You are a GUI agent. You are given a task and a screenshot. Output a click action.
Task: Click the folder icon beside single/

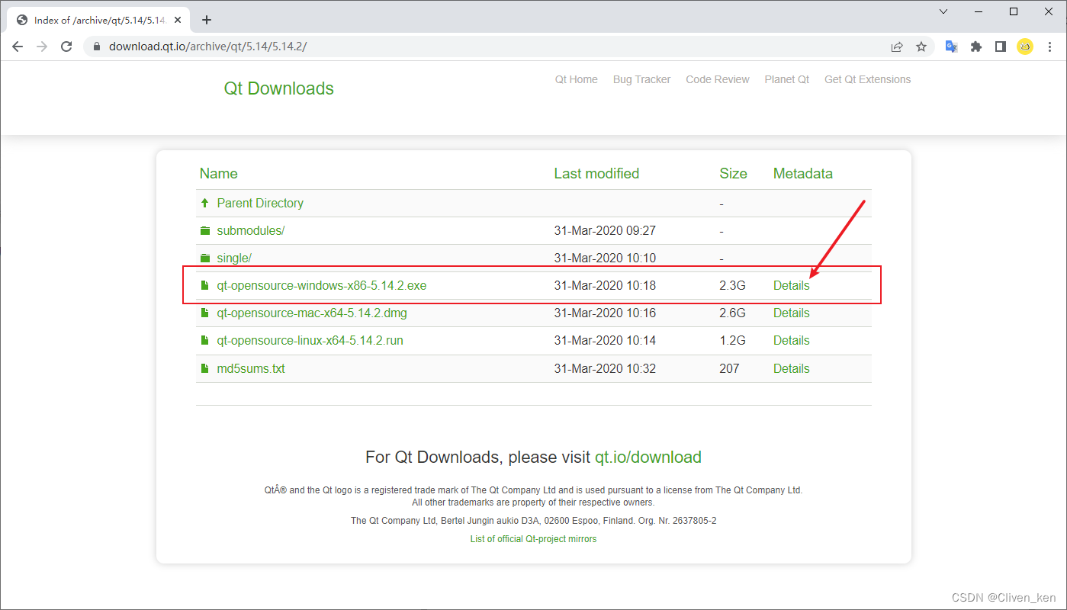click(204, 258)
